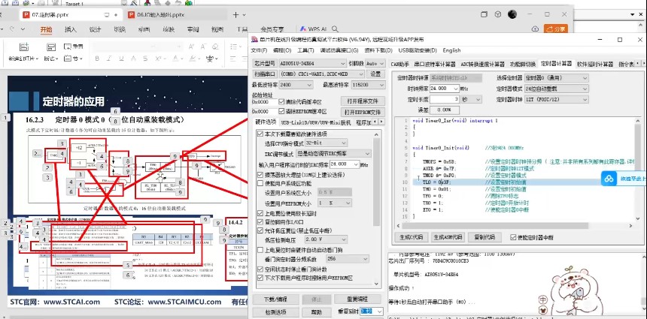This screenshot has height=319, width=647.
Task: Click the Italic icon in WPS ribbon
Action: (109, 59)
